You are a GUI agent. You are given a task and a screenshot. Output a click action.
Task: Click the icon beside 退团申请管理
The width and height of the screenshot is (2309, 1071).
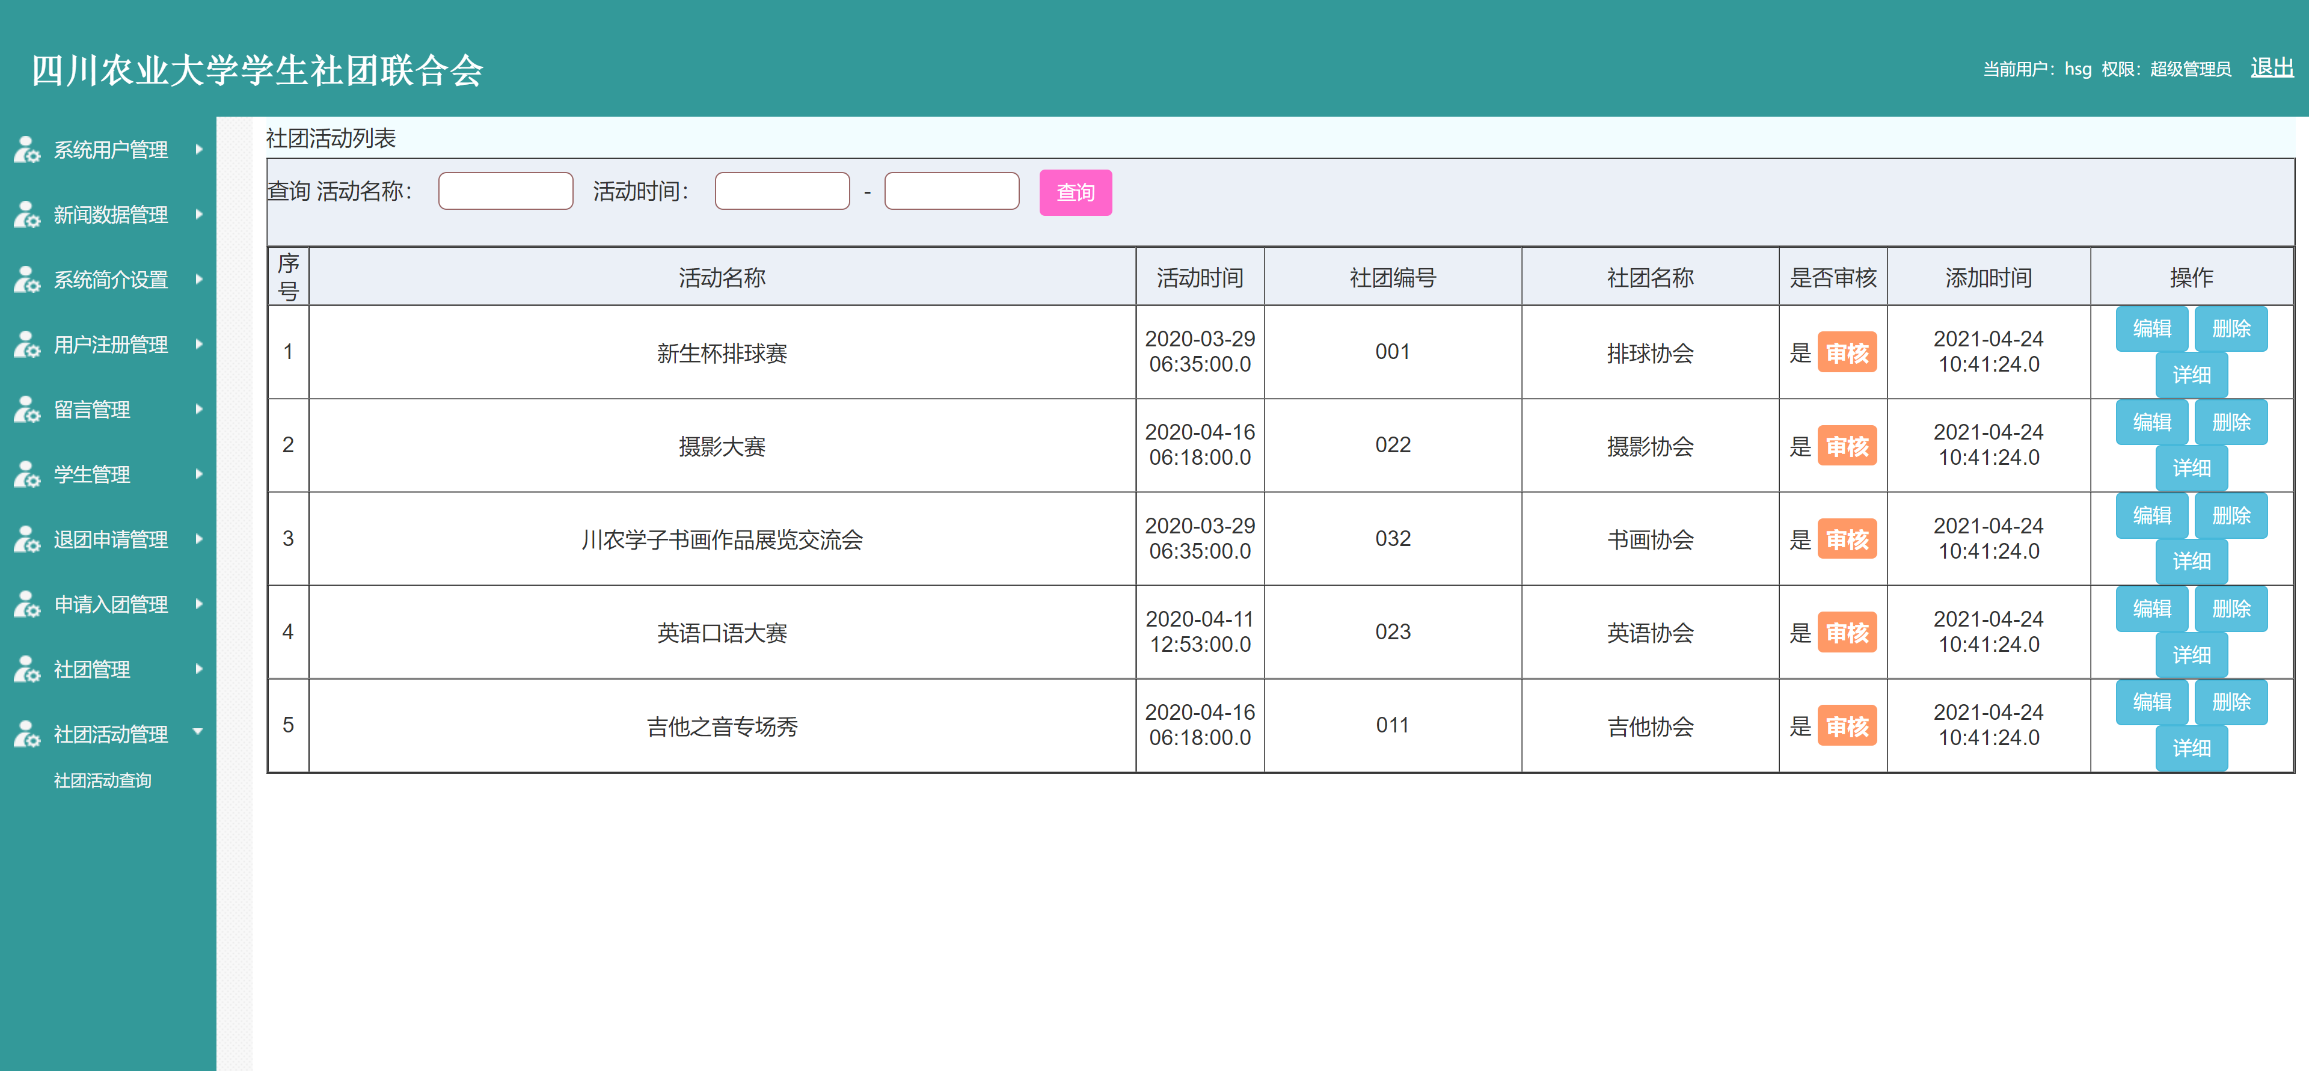26,539
